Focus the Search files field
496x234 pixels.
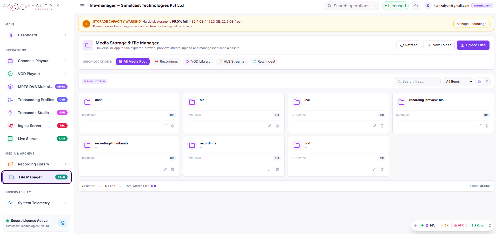418,81
